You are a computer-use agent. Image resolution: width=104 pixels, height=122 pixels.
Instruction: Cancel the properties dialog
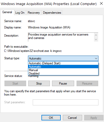(72, 118)
